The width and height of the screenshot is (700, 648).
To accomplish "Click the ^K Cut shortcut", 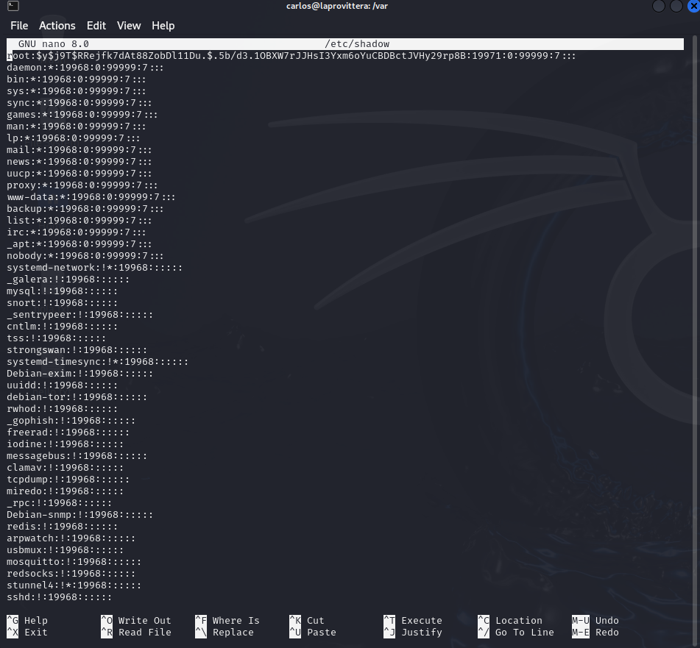I will pos(307,620).
